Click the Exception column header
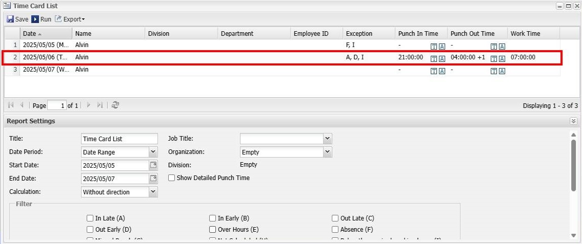The height and width of the screenshot is (244, 582). [369, 33]
